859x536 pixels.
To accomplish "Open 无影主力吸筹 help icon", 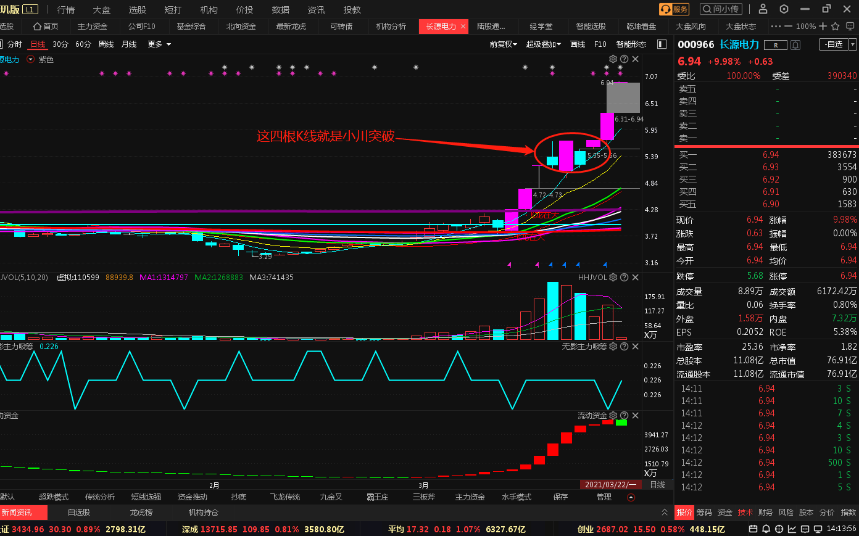I will (x=624, y=347).
